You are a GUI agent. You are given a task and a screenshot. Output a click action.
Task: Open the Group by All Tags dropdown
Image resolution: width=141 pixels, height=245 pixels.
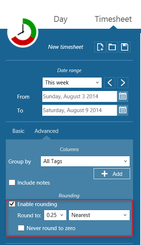pos(85,161)
